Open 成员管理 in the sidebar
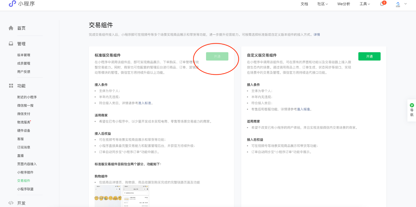The image size is (416, 207). 24,63
